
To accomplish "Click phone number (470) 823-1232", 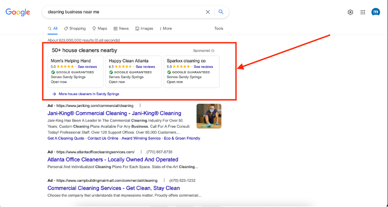I will (x=182, y=181).
